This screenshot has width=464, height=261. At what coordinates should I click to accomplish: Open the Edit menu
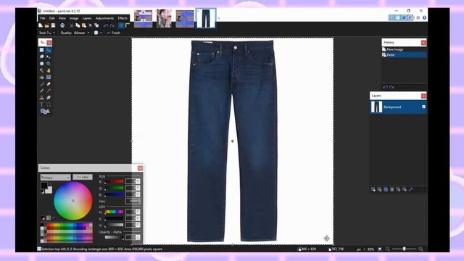pos(51,18)
